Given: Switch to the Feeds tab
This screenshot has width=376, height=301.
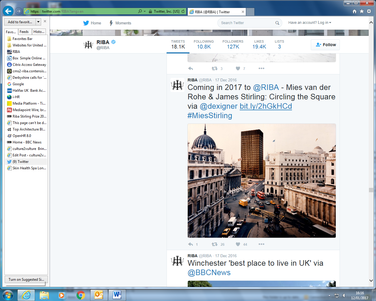Looking at the screenshot, I should pos(24,32).
